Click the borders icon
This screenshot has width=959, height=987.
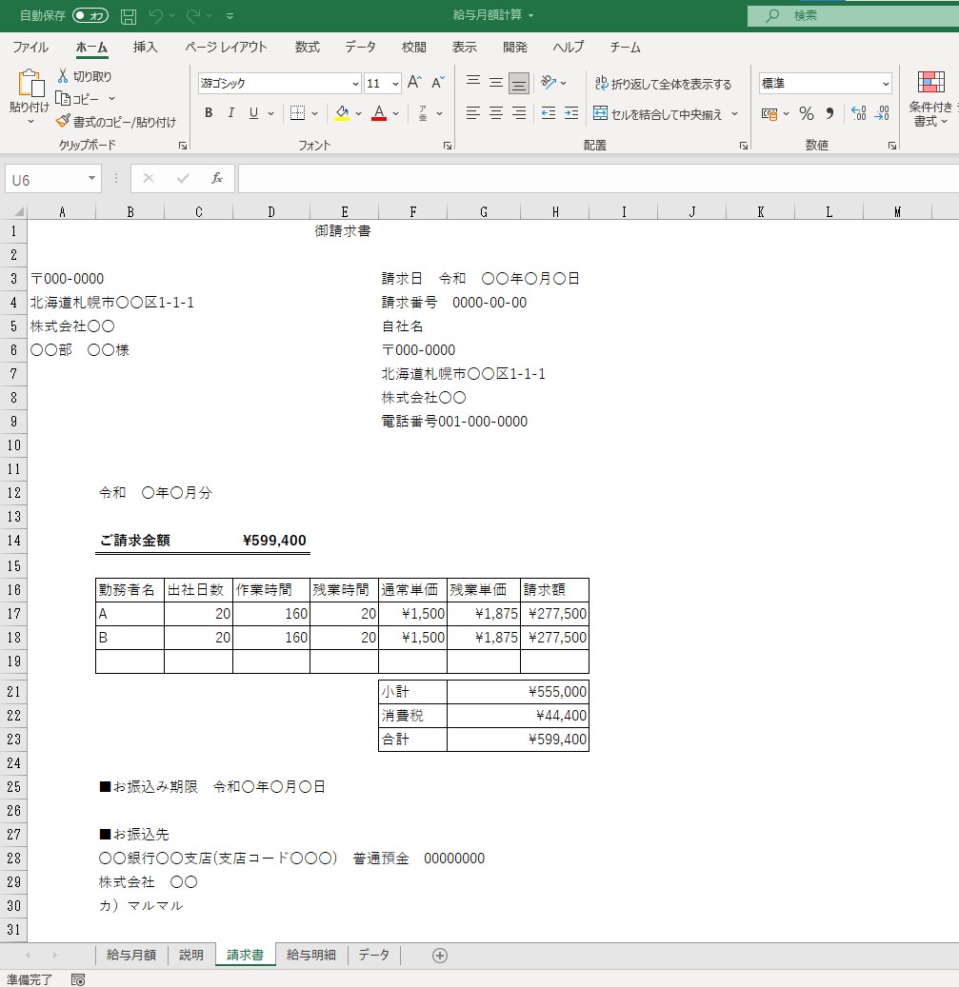click(297, 113)
